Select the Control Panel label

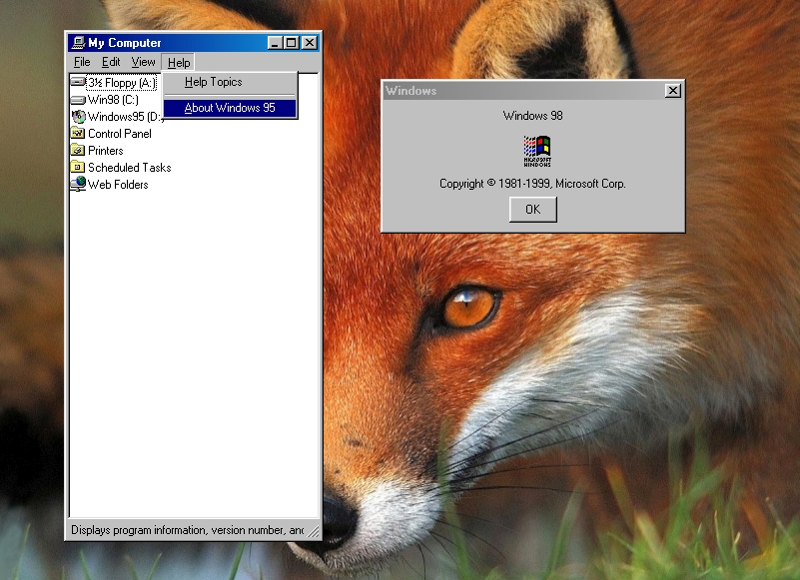pos(120,134)
